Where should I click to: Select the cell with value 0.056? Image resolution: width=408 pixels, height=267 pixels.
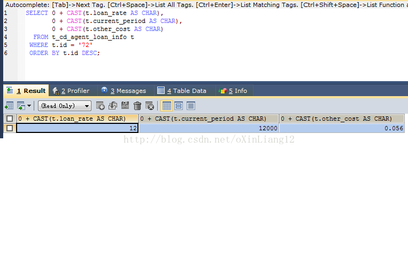pos(342,128)
